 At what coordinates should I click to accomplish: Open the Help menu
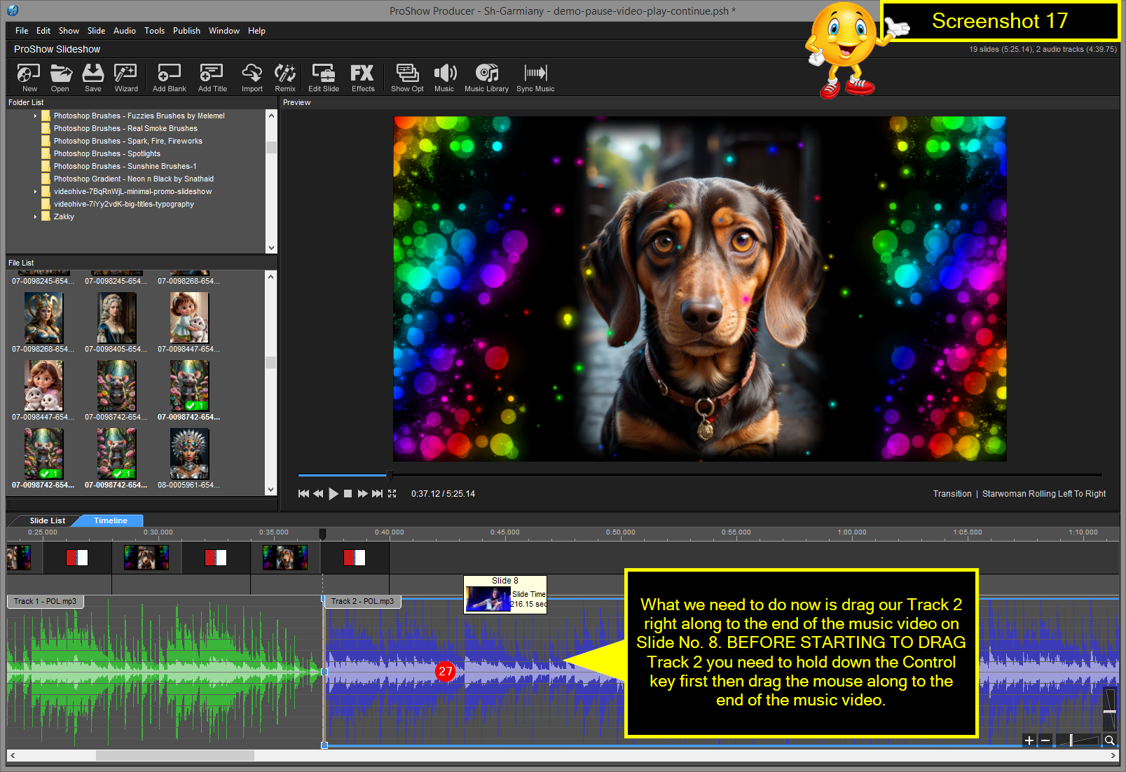click(x=256, y=31)
